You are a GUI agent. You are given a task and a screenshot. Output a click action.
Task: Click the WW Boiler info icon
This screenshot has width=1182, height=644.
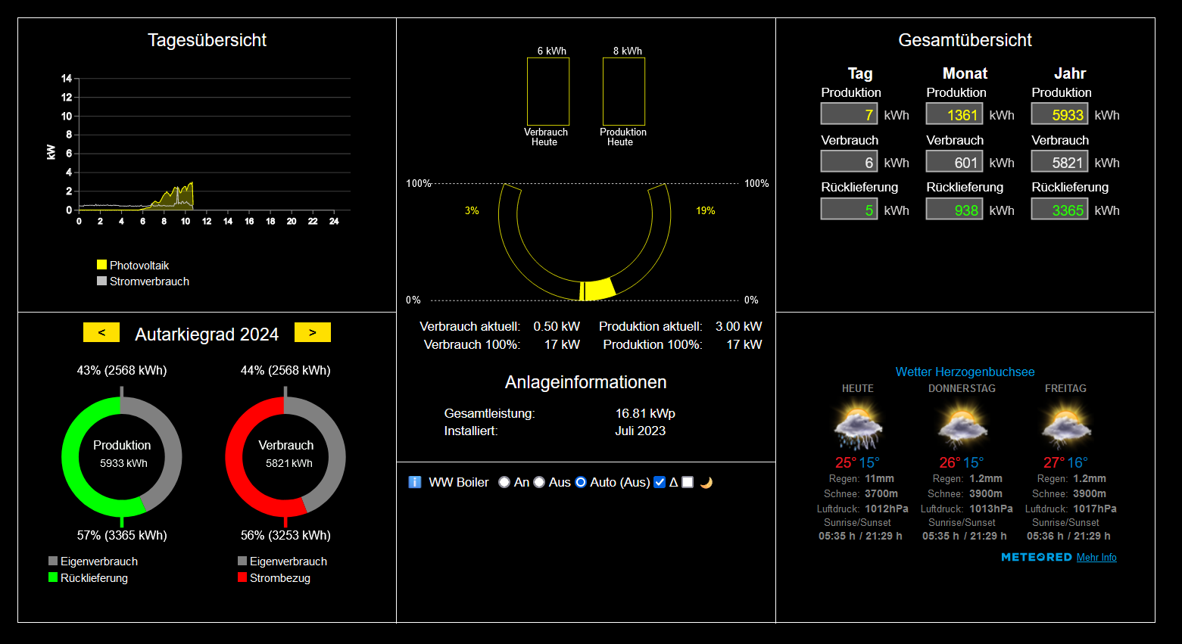coord(414,482)
